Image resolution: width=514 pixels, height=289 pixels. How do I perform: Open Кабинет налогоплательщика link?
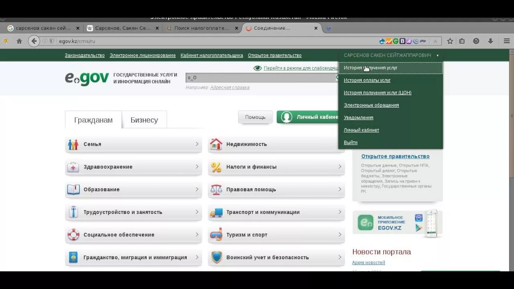point(212,55)
